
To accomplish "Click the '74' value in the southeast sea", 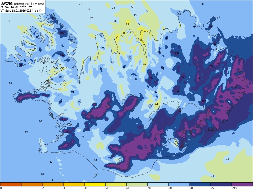I will coord(227,159).
